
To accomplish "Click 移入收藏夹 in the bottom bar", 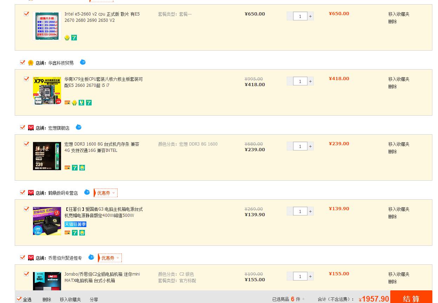I will [x=70, y=299].
